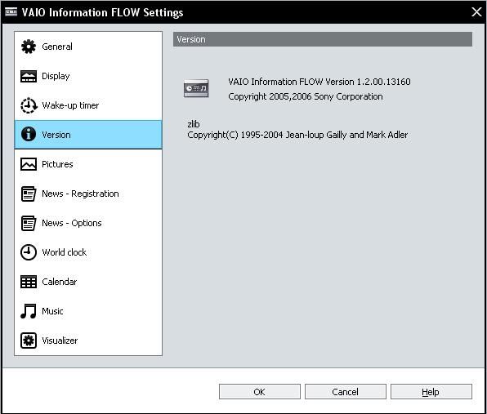This screenshot has height=414, width=487.
Task: Click the General gear icon
Action: [29, 47]
